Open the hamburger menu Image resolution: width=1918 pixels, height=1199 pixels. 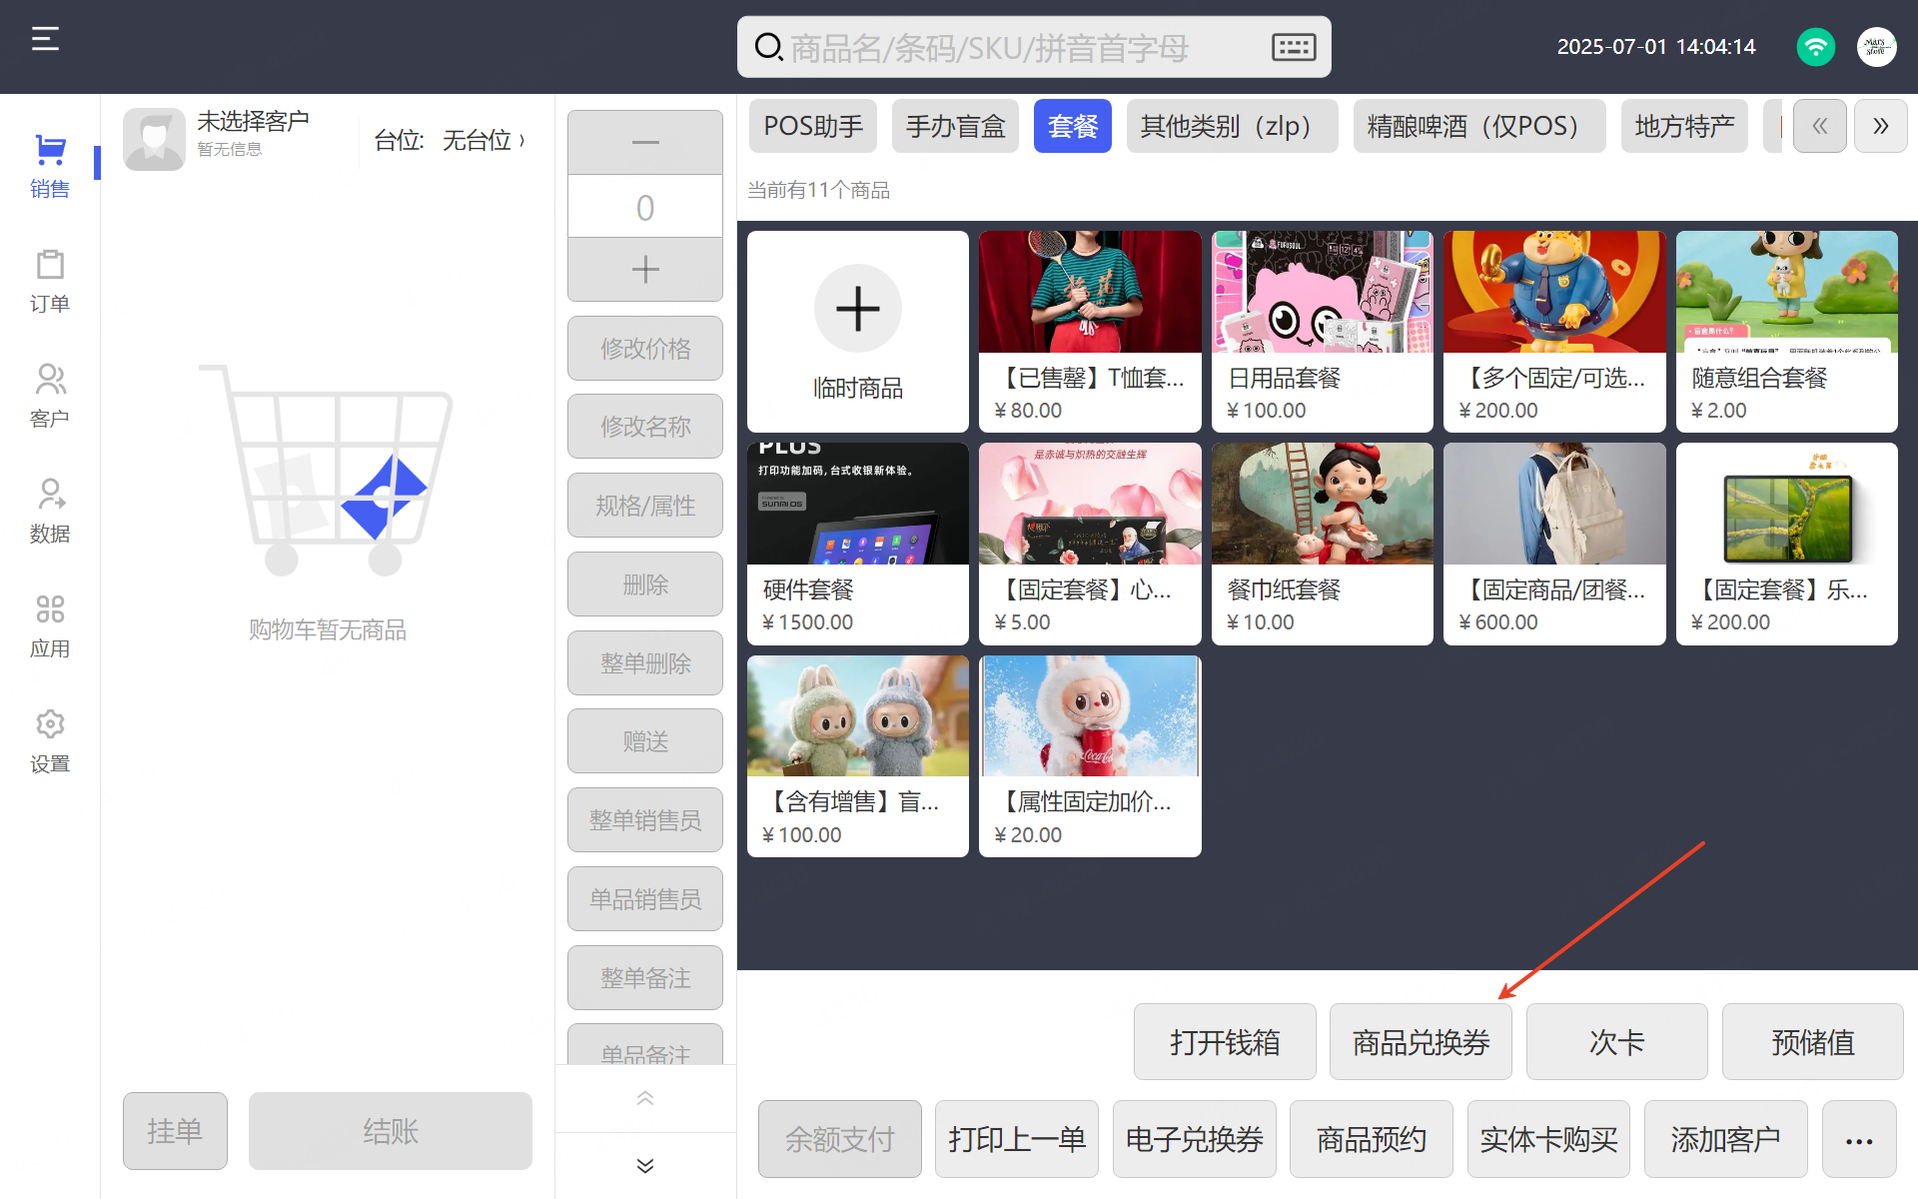pos(45,39)
